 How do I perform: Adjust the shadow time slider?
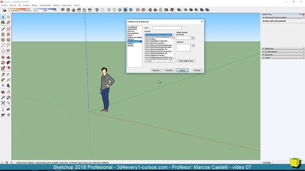[45, 9]
